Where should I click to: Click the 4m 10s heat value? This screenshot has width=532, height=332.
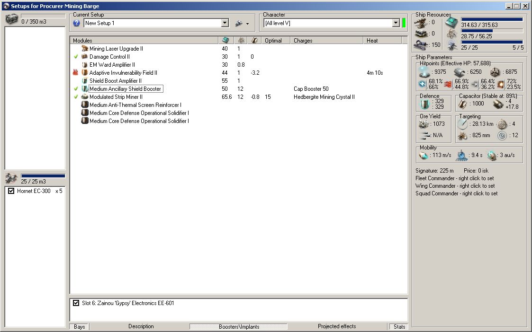click(x=375, y=72)
